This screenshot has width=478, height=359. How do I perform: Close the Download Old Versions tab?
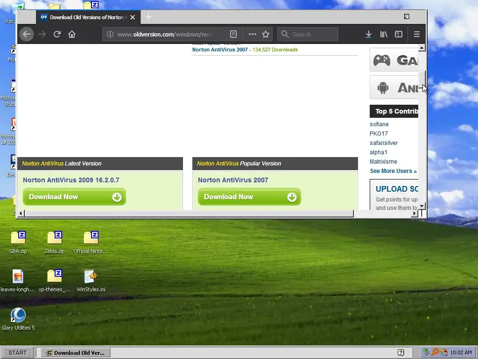point(133,17)
